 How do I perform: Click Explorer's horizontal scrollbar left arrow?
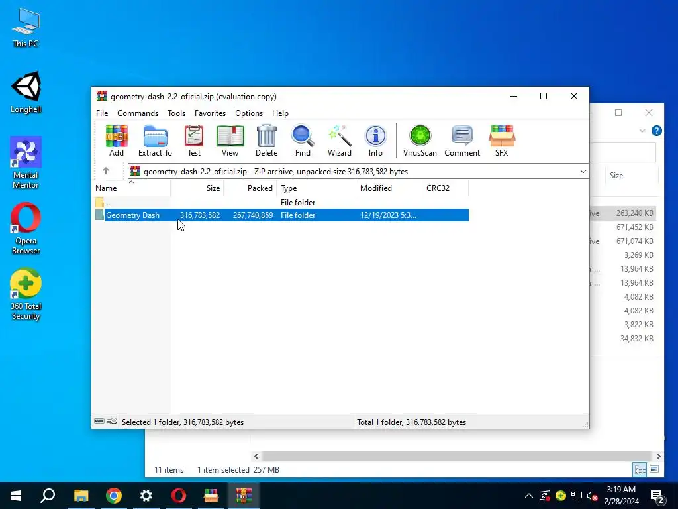[256, 456]
